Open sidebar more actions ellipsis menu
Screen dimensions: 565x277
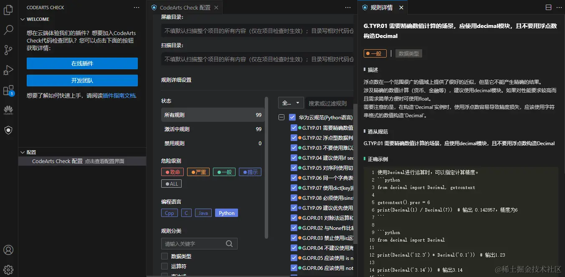pos(137,8)
